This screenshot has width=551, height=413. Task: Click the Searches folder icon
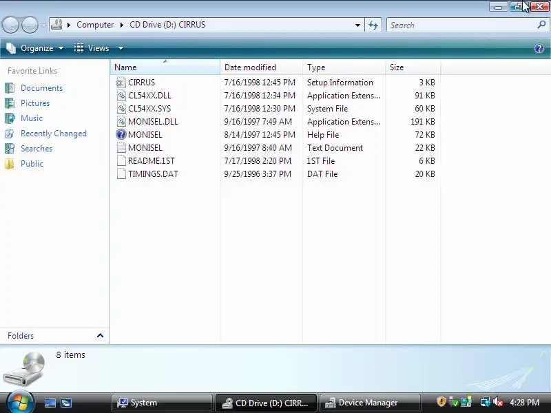coord(10,149)
